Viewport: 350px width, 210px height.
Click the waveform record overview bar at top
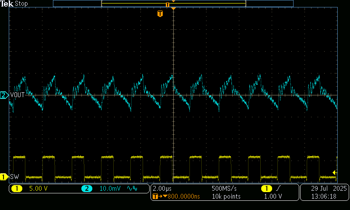click(173, 3)
